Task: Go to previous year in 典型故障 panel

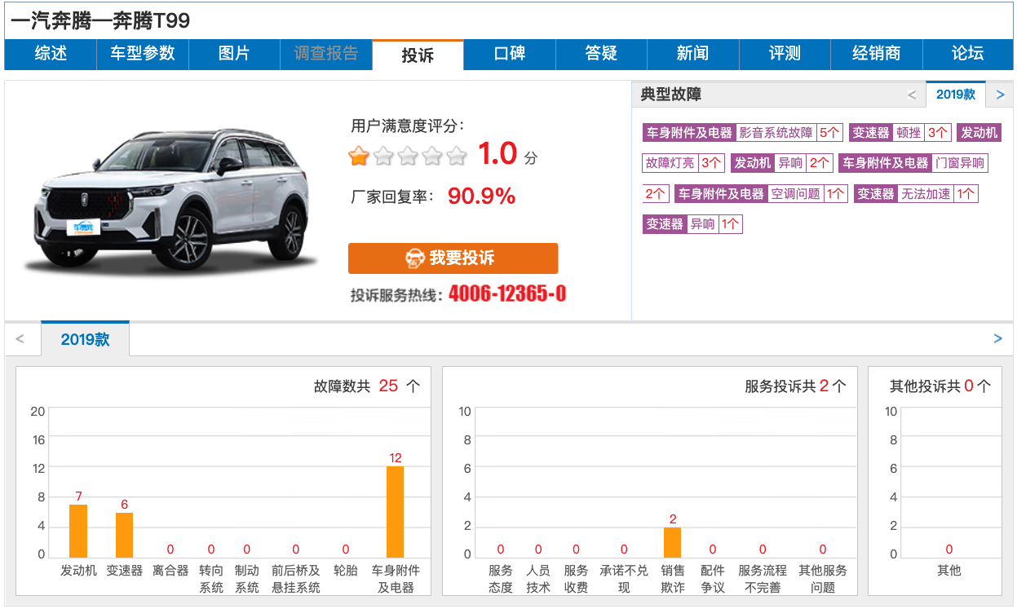Action: tap(912, 95)
